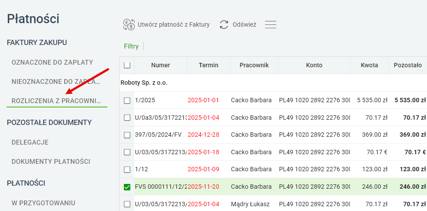Click invoice number 1/12
The width and height of the screenshot is (427, 211).
point(141,169)
